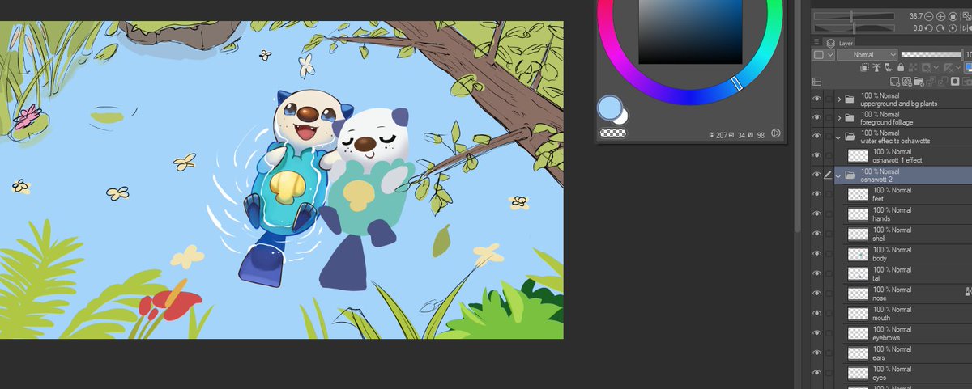Viewport: 972px width, 389px height.
Task: Hide the oshawott 1 effect layer
Action: pos(816,155)
